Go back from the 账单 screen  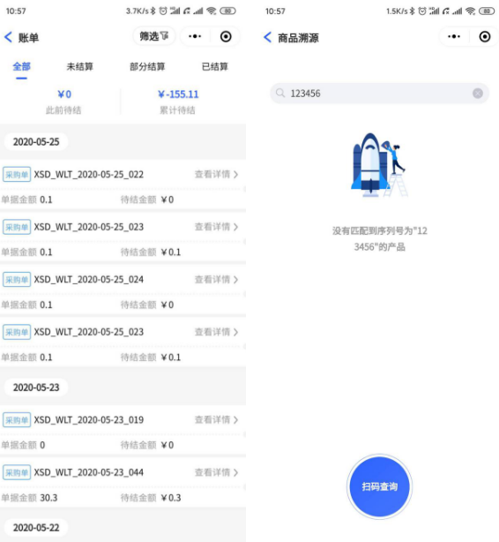click(8, 37)
